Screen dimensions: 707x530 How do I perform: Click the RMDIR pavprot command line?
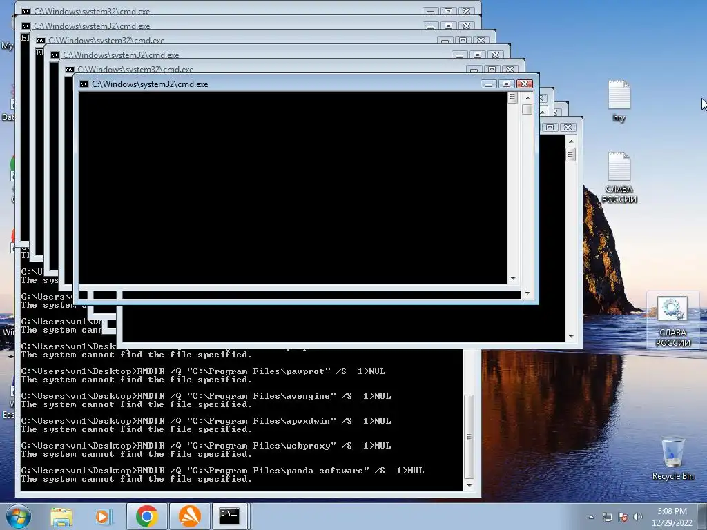[203, 371]
